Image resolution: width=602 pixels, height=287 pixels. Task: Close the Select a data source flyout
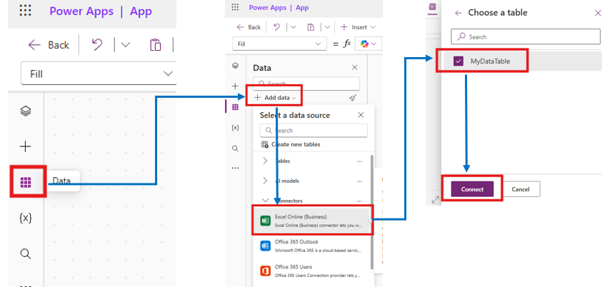(x=361, y=115)
